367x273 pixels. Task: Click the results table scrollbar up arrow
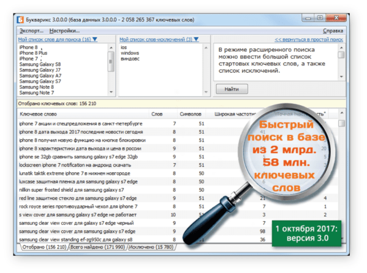(x=342, y=113)
